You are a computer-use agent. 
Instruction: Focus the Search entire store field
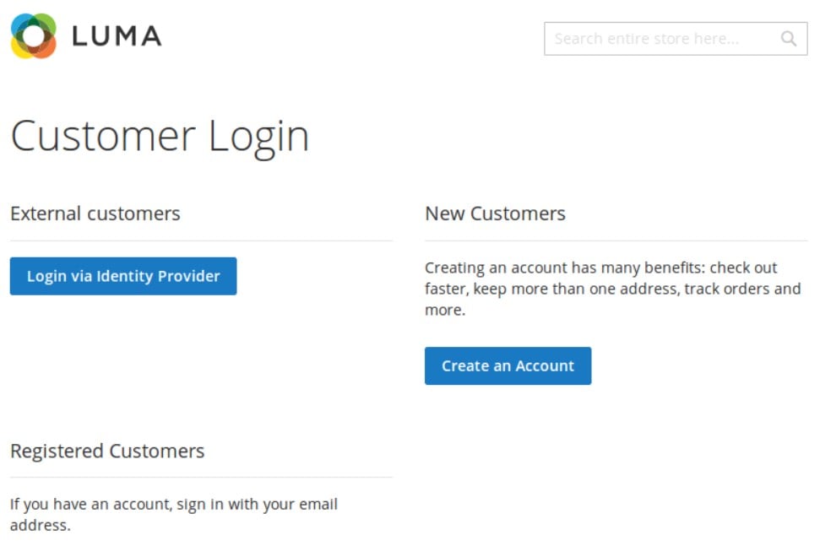(x=676, y=39)
